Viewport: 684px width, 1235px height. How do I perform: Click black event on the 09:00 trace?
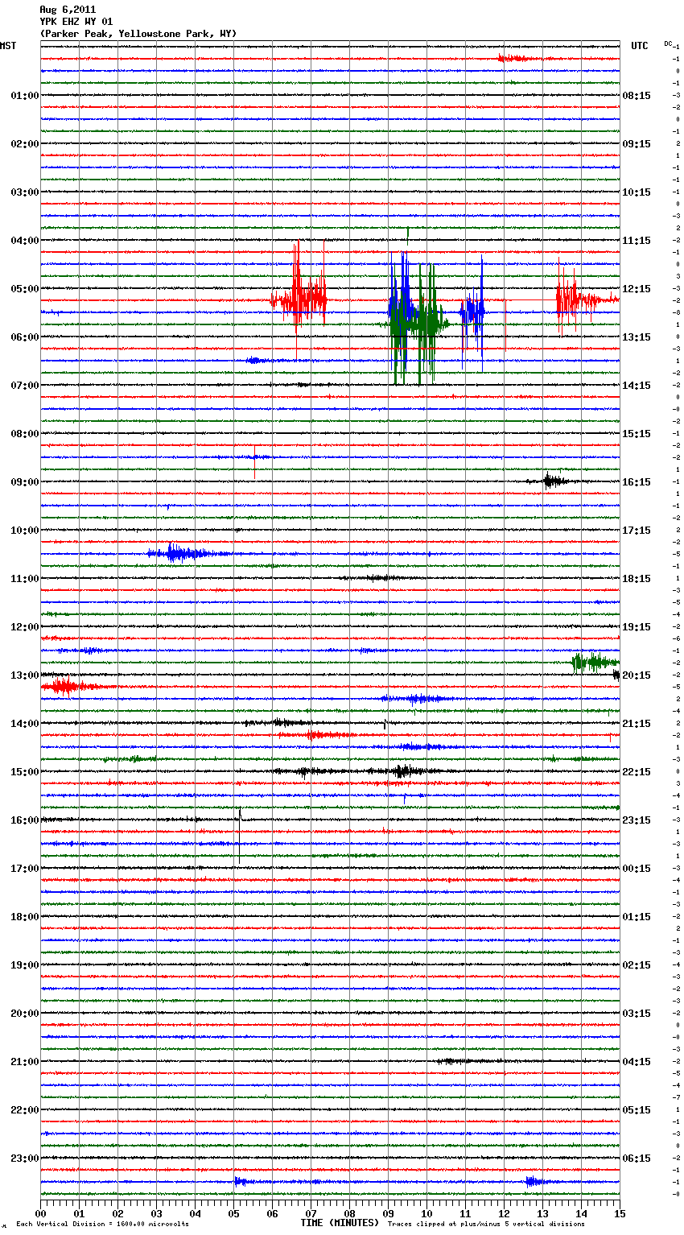(555, 481)
